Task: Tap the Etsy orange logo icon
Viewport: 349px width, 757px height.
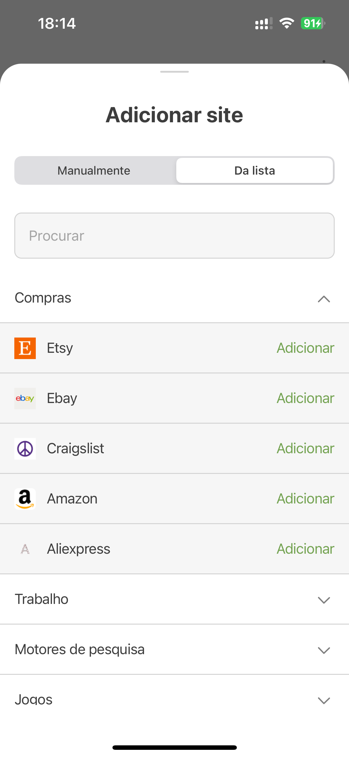Action: click(x=25, y=348)
